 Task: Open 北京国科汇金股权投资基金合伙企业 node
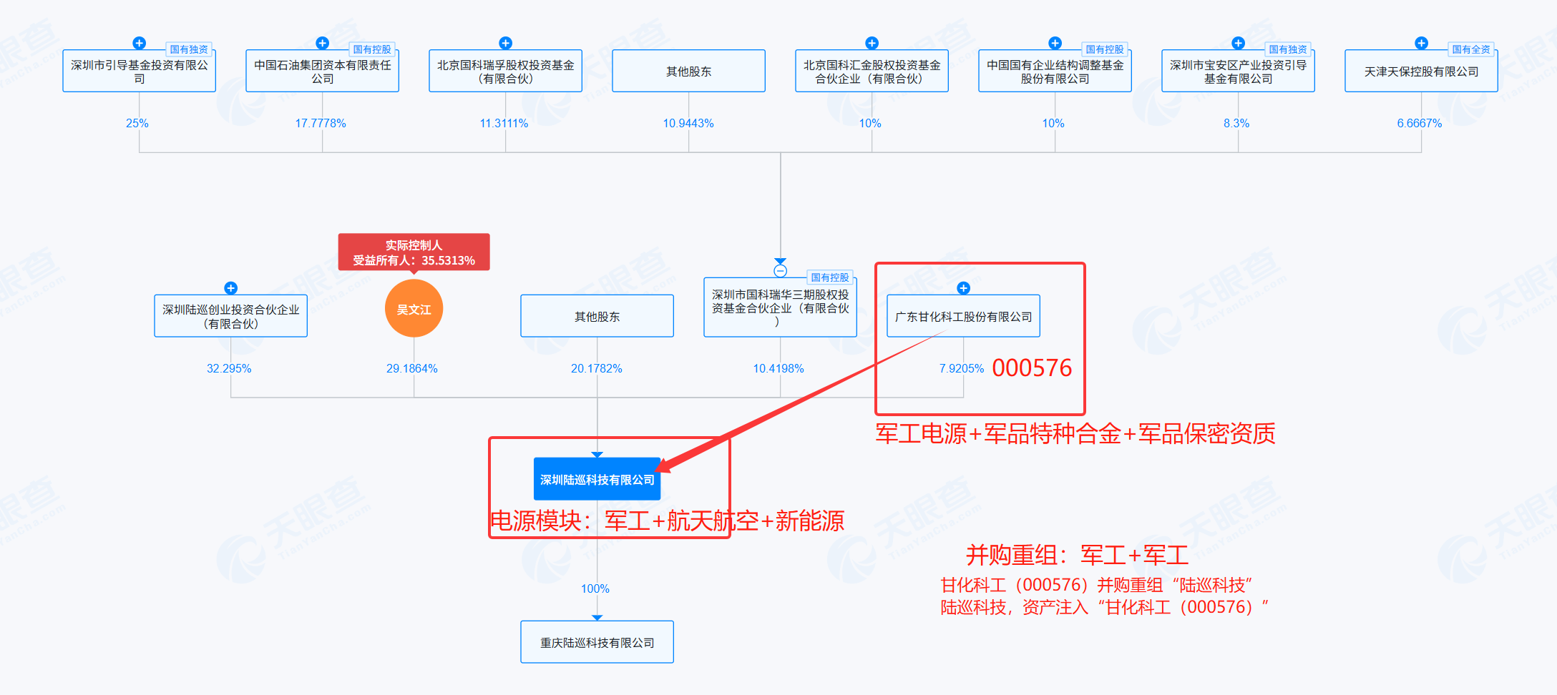(872, 71)
